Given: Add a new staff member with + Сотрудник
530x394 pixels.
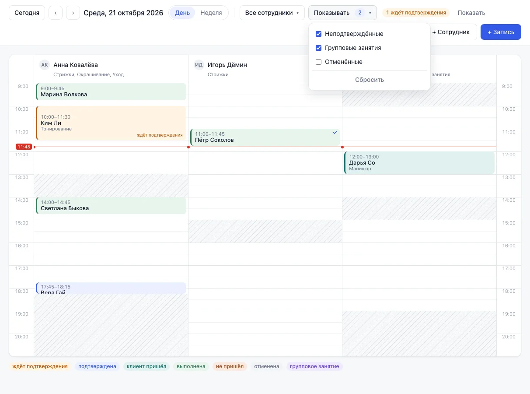Looking at the screenshot, I should click(x=451, y=32).
